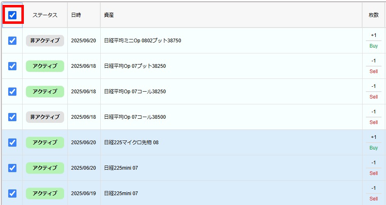The image size is (386, 205).
Task: Toggle checkbox for 日経225mini 07 dated 2025/06/19
Action: 12,193
